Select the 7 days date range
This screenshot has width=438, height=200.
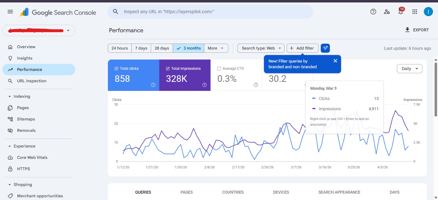141,48
